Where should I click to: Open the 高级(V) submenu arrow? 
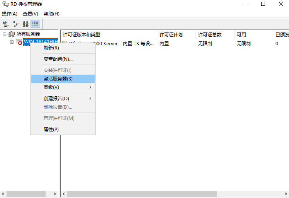[90, 87]
